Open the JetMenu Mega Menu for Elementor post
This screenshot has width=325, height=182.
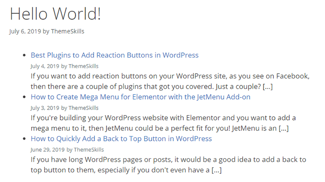click(x=140, y=97)
